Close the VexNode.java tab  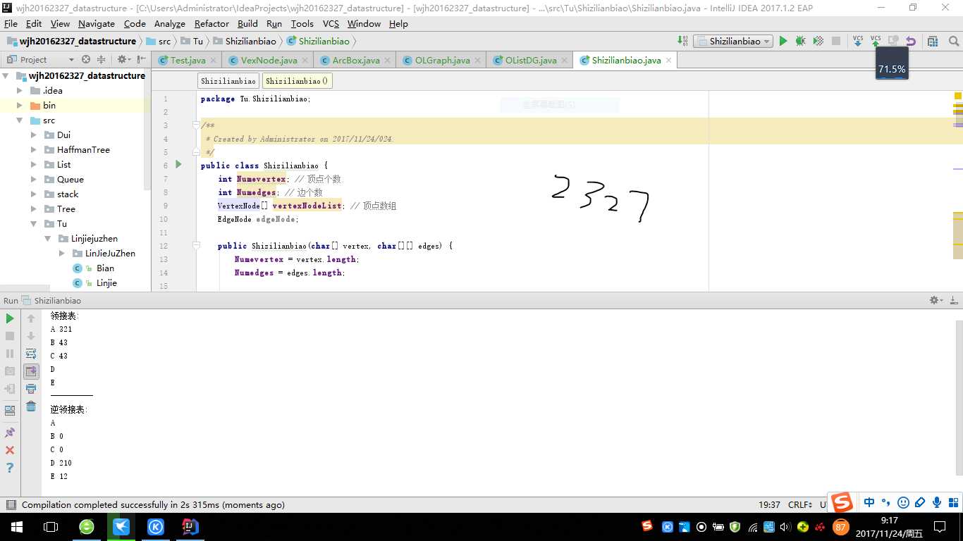pyautogui.click(x=305, y=61)
